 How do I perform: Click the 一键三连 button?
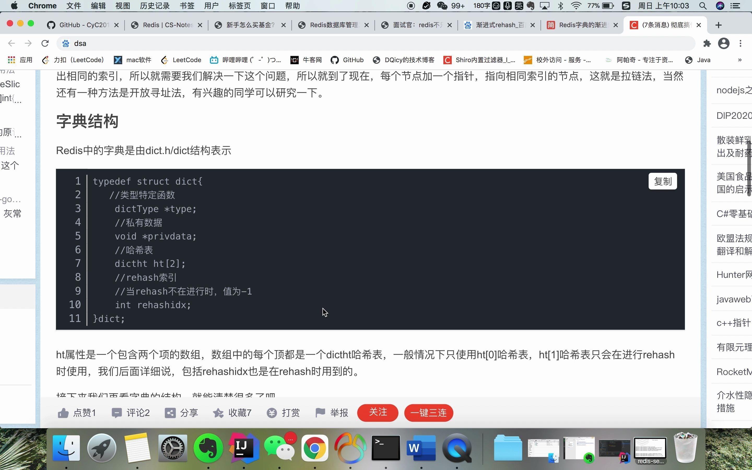tap(428, 413)
